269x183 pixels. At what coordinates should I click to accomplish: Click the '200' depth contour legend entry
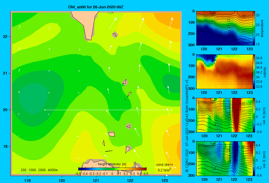click(23, 170)
